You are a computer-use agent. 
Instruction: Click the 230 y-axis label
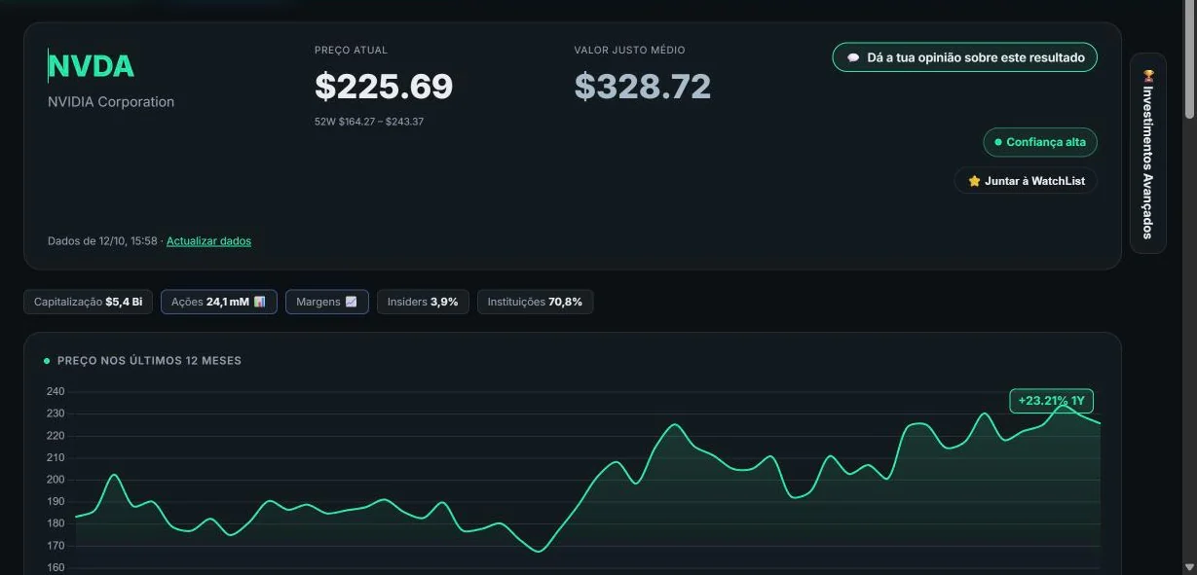coord(56,413)
